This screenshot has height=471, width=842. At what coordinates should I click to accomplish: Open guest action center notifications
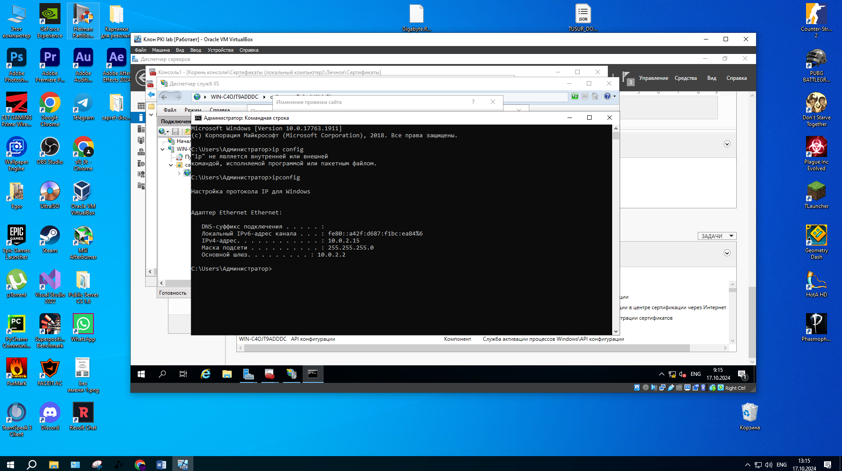coord(742,375)
